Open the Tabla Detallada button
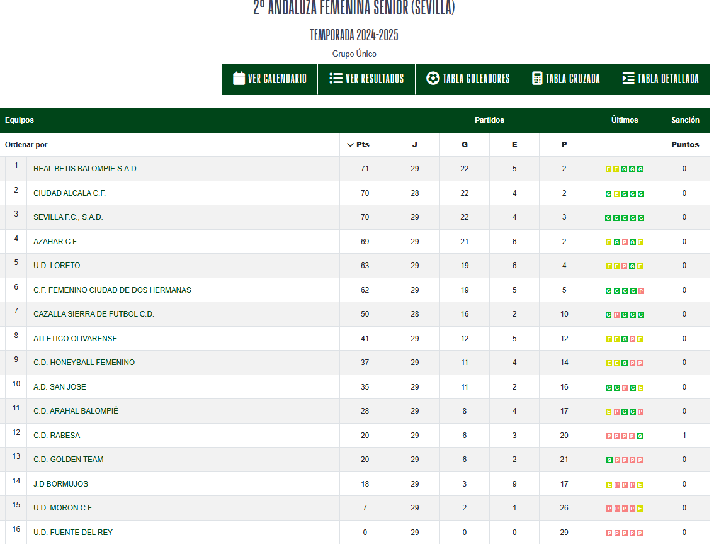Viewport: 714px width, 547px height. tap(660, 79)
